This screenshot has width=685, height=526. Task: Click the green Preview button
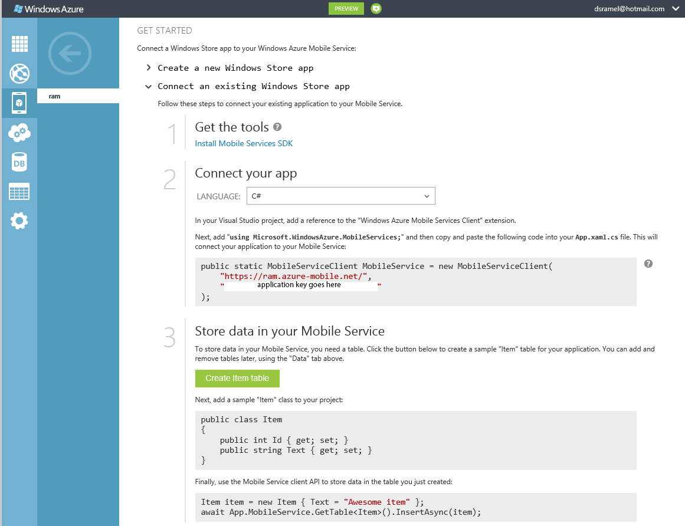click(x=346, y=8)
